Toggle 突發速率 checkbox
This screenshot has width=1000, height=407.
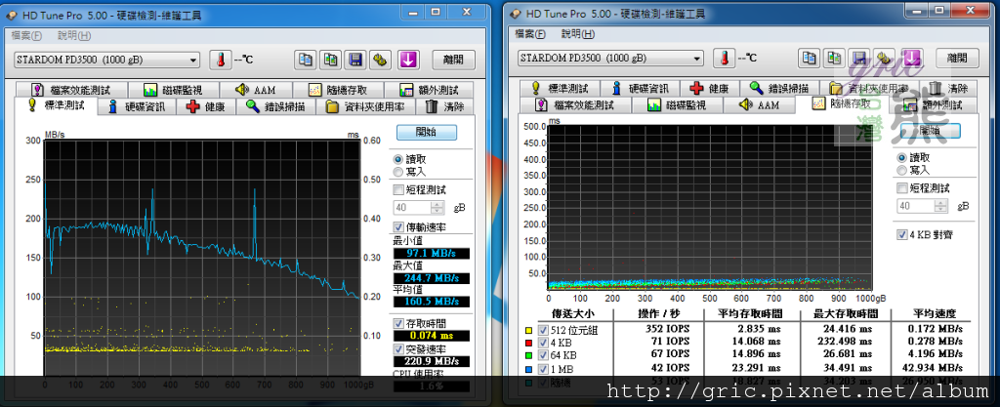pos(398,349)
